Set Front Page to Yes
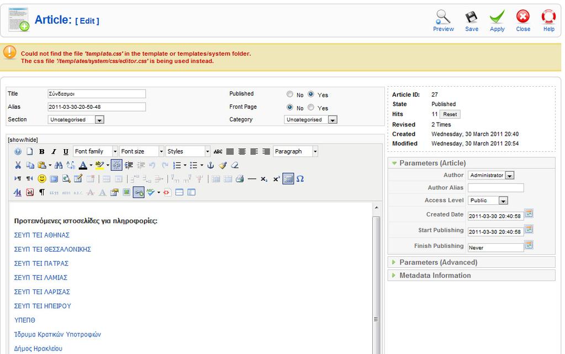The height and width of the screenshot is (354, 565). point(310,107)
